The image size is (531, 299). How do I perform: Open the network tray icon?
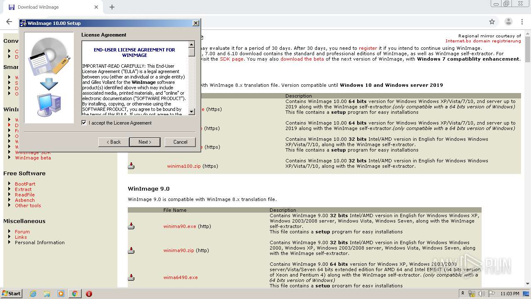(472, 294)
